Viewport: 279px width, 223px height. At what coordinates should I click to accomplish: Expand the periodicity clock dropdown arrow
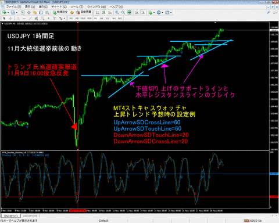click(x=162, y=13)
